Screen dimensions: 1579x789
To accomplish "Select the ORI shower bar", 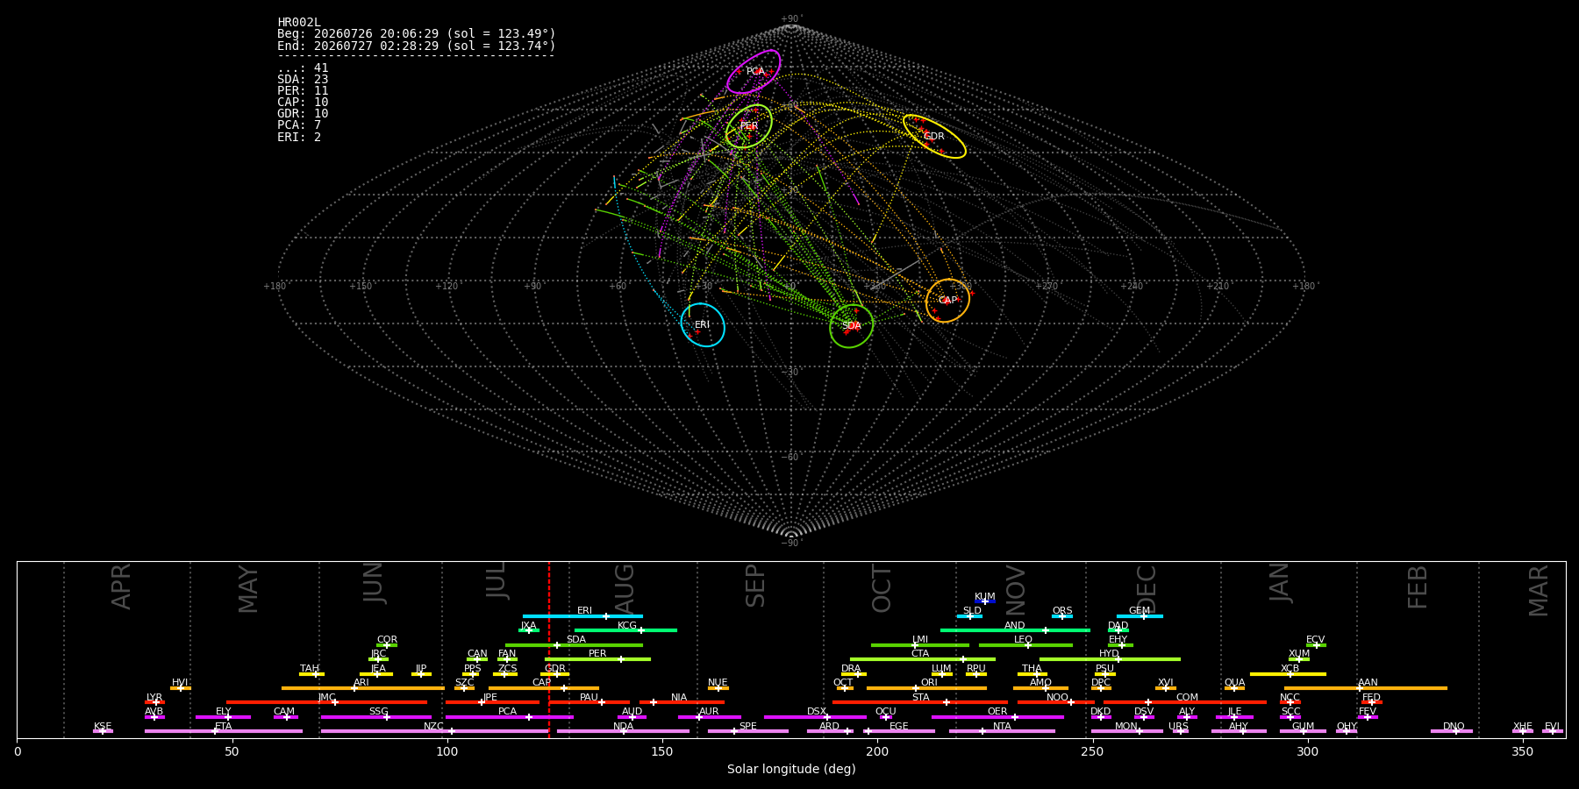I will [926, 688].
